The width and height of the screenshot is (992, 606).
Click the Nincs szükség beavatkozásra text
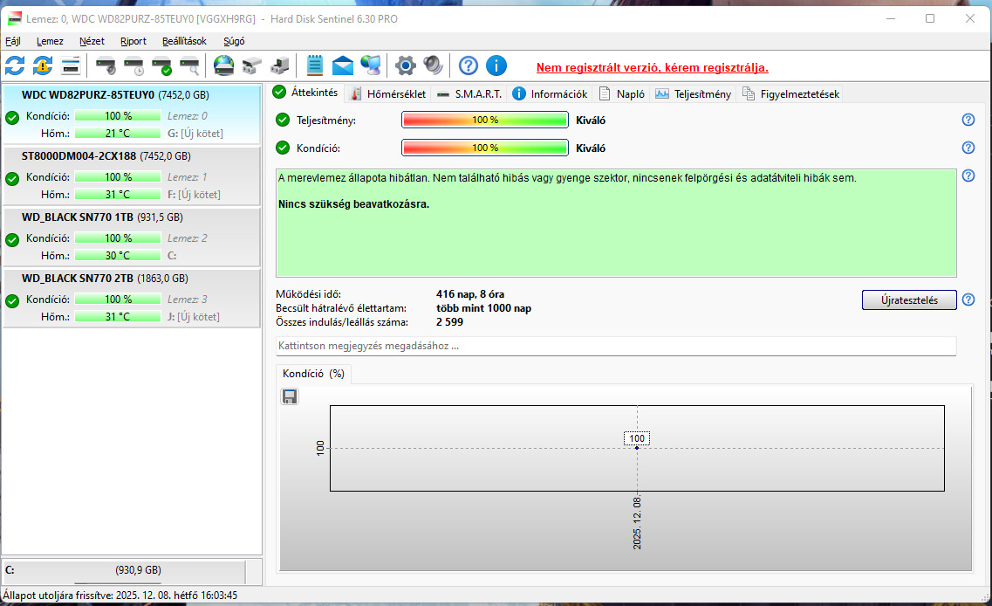click(353, 204)
